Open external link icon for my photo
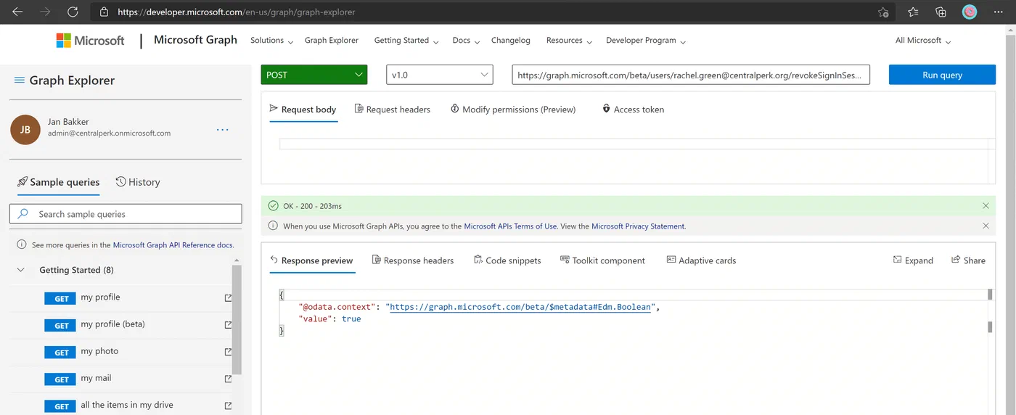This screenshot has height=415, width=1016. click(228, 352)
